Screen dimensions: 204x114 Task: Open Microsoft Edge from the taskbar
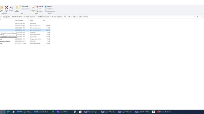click(8, 112)
